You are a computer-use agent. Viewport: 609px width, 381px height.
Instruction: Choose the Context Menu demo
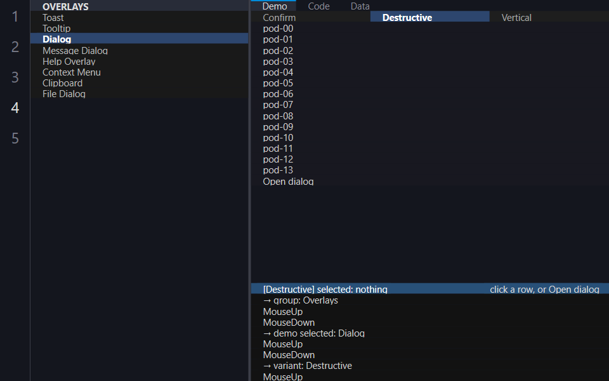coord(139,72)
